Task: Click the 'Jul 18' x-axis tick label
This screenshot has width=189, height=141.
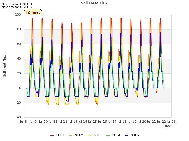Action: pos(122,122)
